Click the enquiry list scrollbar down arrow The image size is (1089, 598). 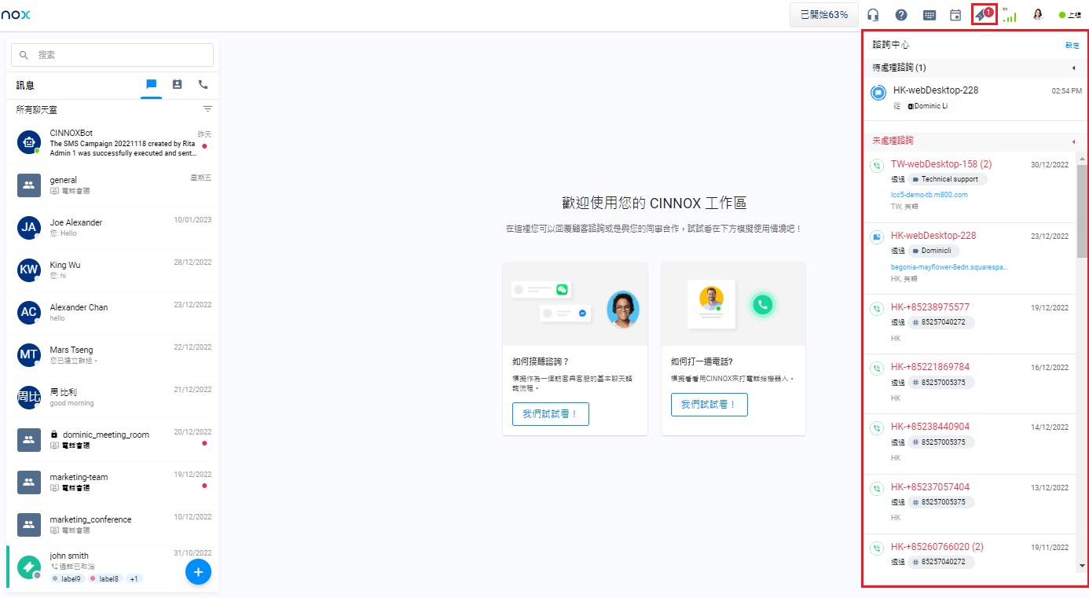(1082, 566)
